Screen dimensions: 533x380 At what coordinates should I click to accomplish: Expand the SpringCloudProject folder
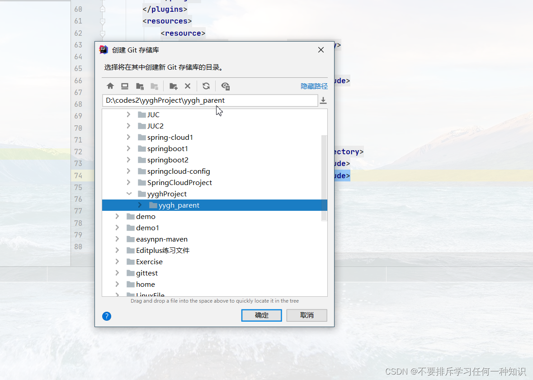(x=128, y=182)
